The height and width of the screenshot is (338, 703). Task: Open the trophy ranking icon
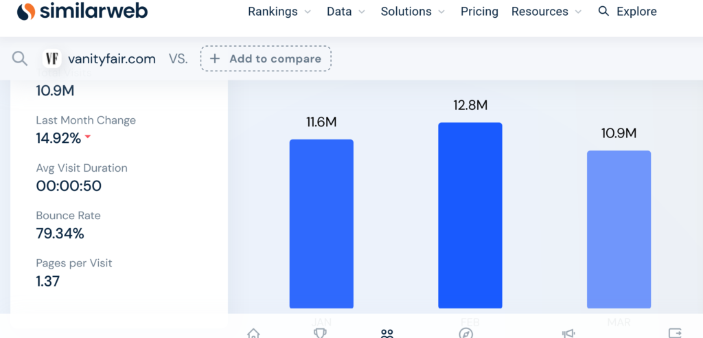tap(320, 333)
